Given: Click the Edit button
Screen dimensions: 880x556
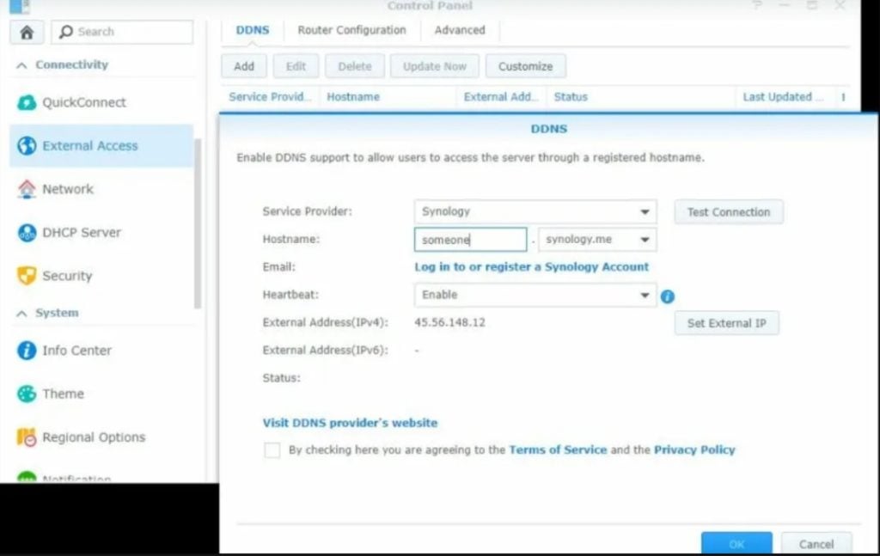Looking at the screenshot, I should (x=296, y=66).
